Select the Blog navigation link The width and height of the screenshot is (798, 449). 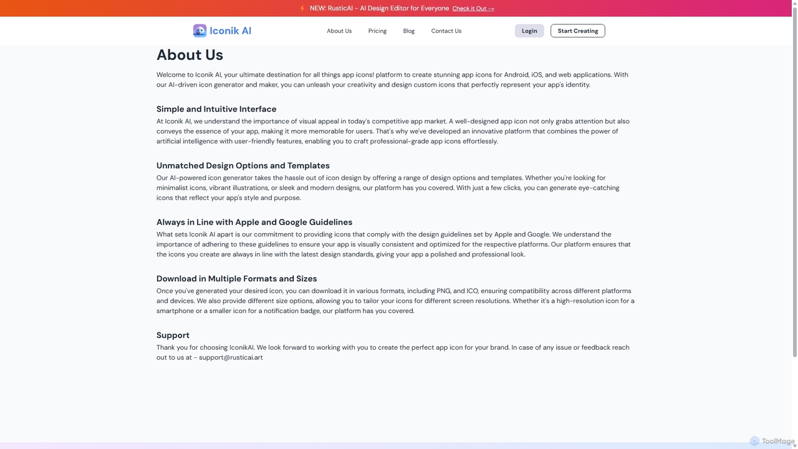click(409, 31)
